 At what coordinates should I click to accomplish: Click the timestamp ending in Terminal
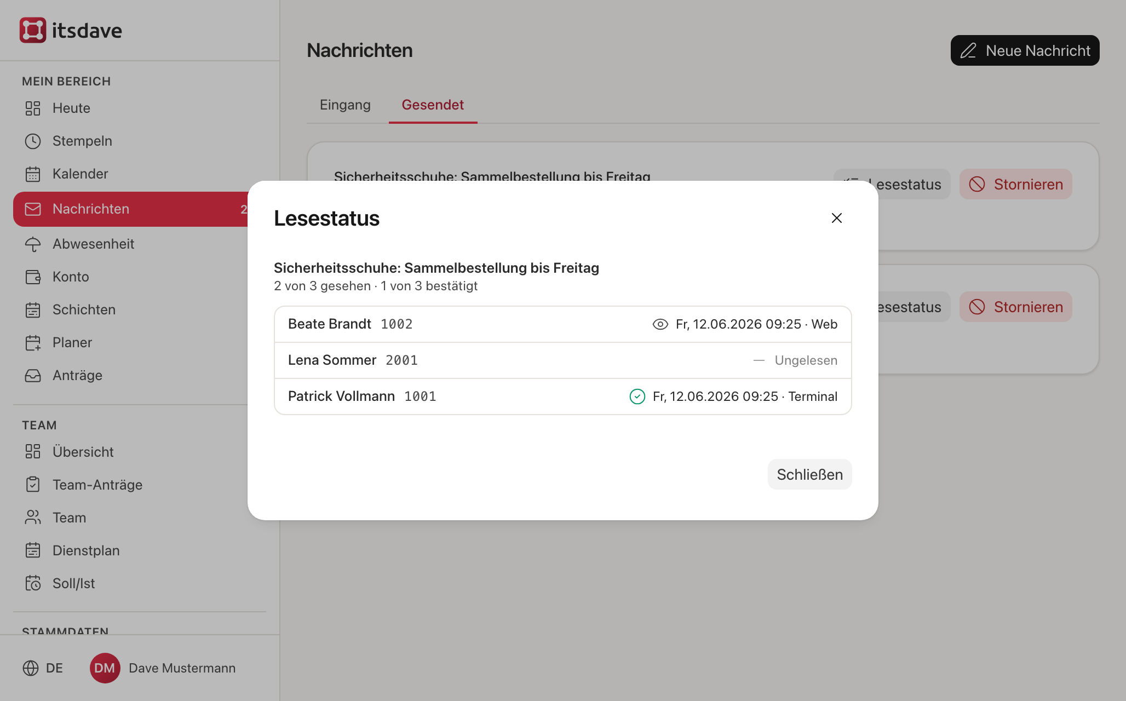coord(745,397)
